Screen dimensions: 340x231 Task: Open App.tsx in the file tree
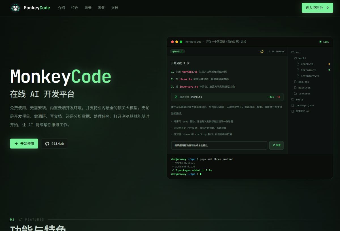[303, 82]
